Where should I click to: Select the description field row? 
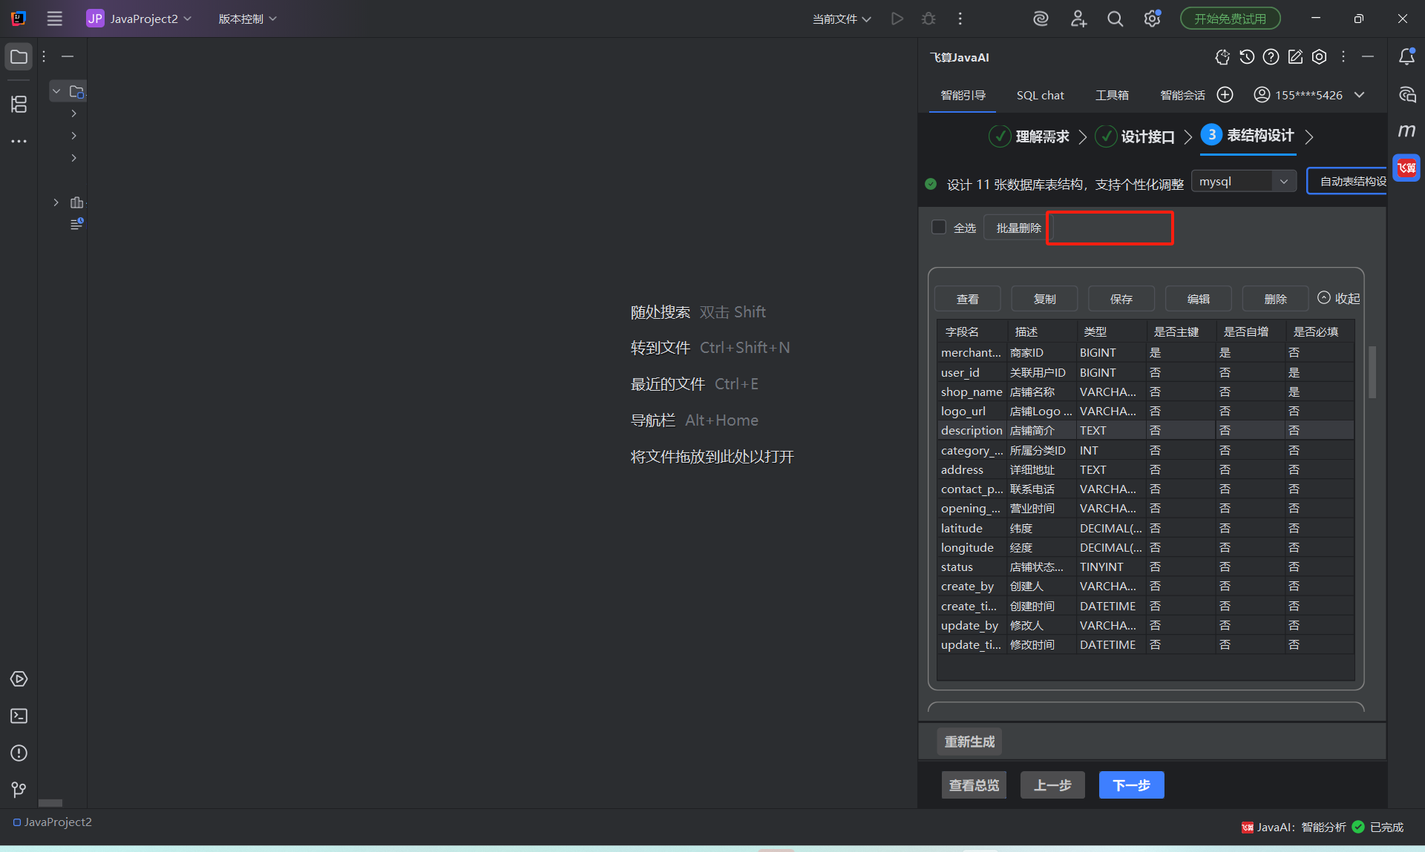971,430
